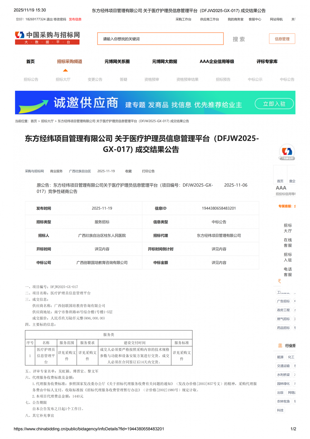The image size is (310, 439).
Task: Click the 广西壮族自治区 region tag
Action: click(x=80, y=171)
